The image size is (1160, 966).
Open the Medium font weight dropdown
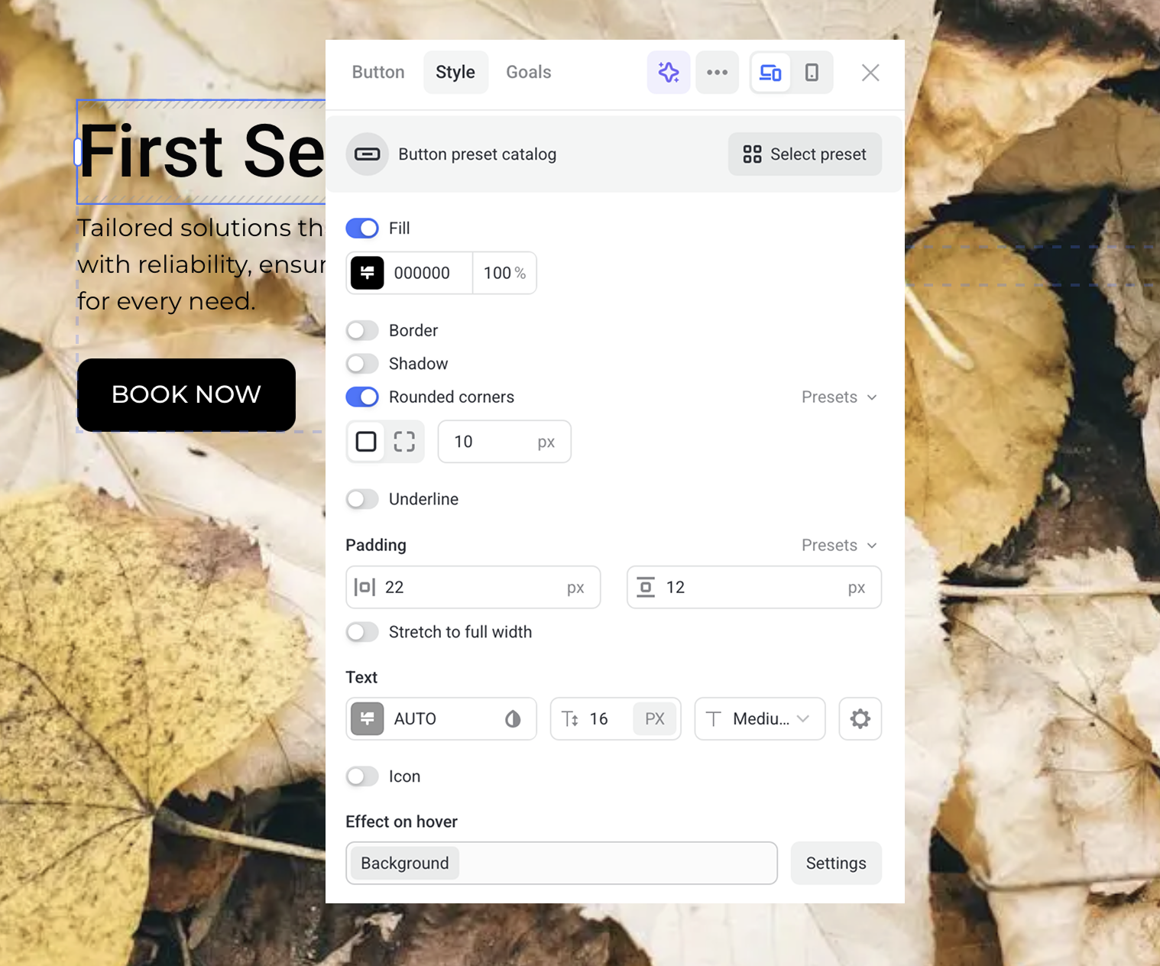pyautogui.click(x=760, y=718)
